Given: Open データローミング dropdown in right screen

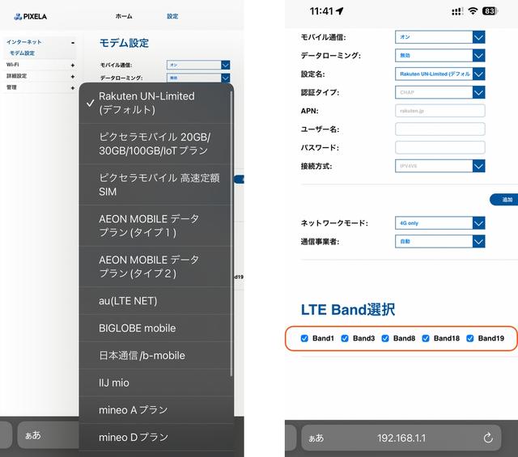Looking at the screenshot, I should [439, 56].
